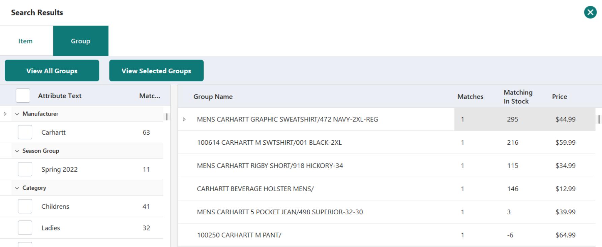
Task: Select 100614 CARHARTT M SWTSHIRT/001 BLACK-2XL row
Action: coord(387,142)
